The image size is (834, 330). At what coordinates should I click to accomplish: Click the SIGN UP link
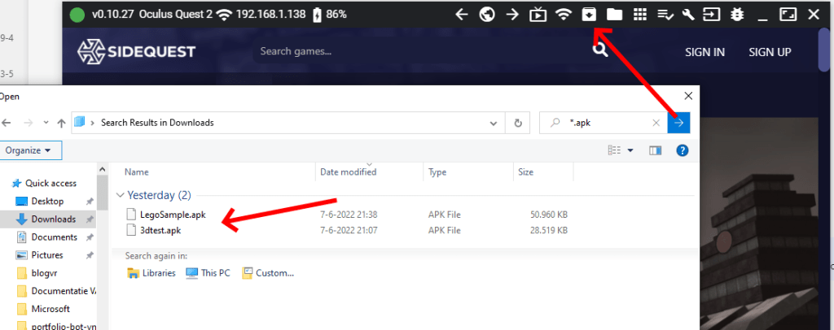pos(770,52)
